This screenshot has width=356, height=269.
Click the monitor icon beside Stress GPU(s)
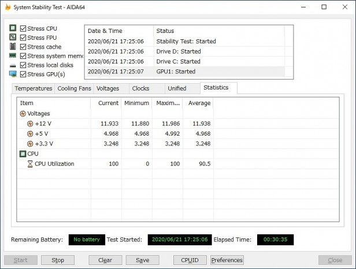(x=13, y=74)
